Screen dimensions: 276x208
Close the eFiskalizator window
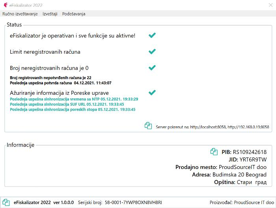pyautogui.click(x=270, y=5)
